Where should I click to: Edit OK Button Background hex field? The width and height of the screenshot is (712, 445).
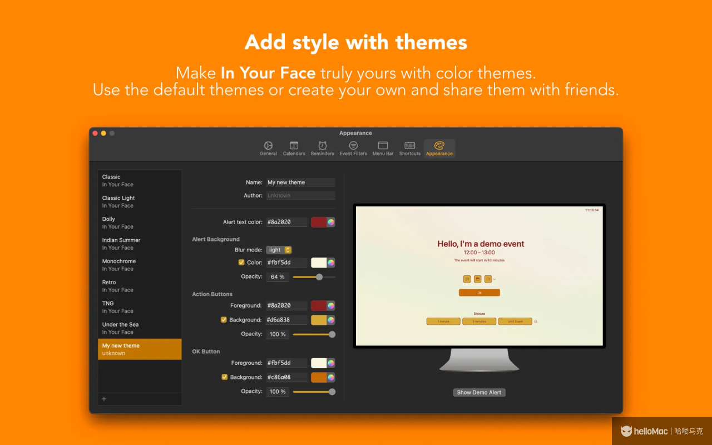tap(286, 377)
